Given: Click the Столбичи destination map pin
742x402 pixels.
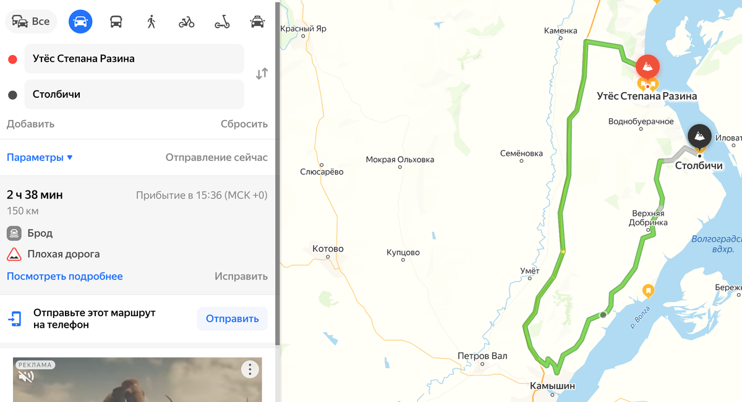Looking at the screenshot, I should point(699,135).
